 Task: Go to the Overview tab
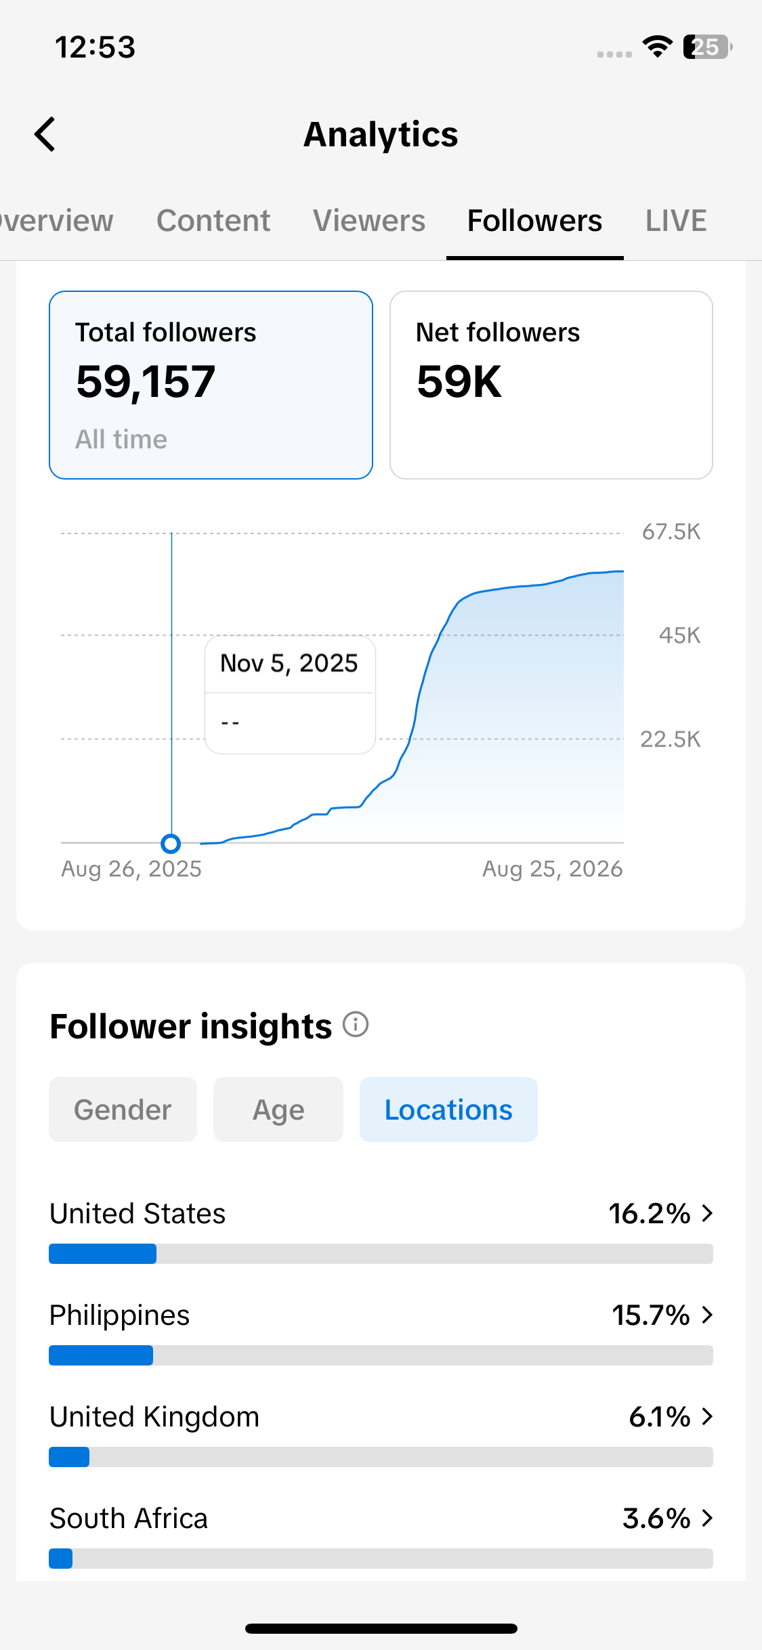56,221
